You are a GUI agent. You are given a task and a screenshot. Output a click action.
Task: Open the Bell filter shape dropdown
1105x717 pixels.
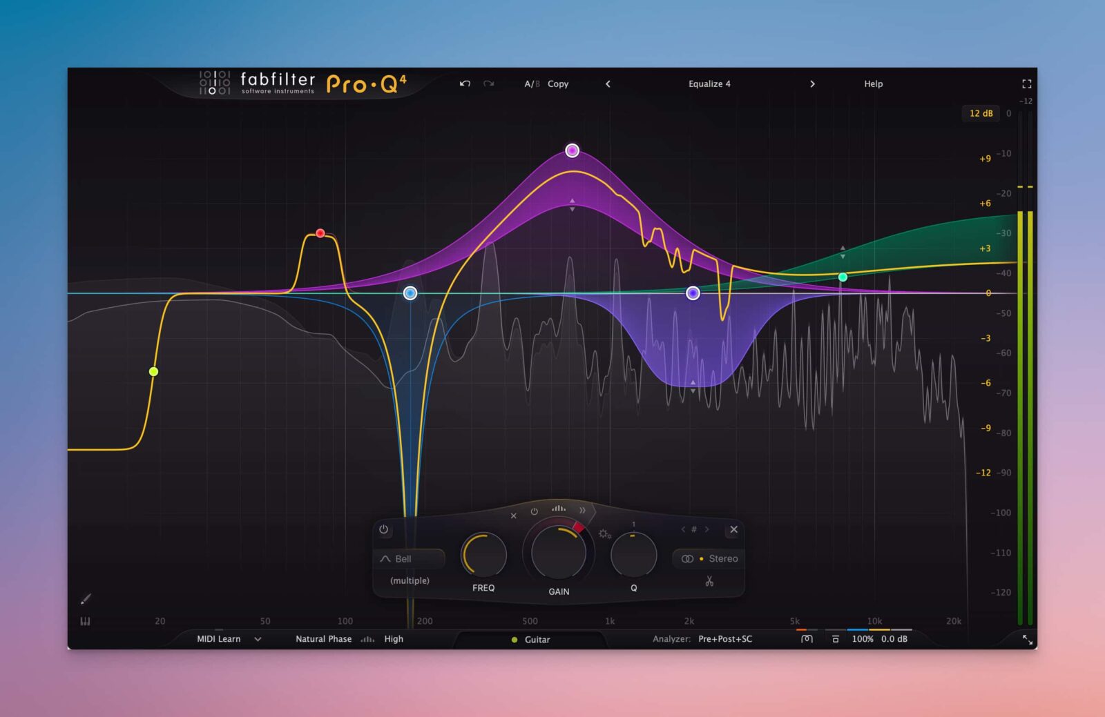coord(408,559)
